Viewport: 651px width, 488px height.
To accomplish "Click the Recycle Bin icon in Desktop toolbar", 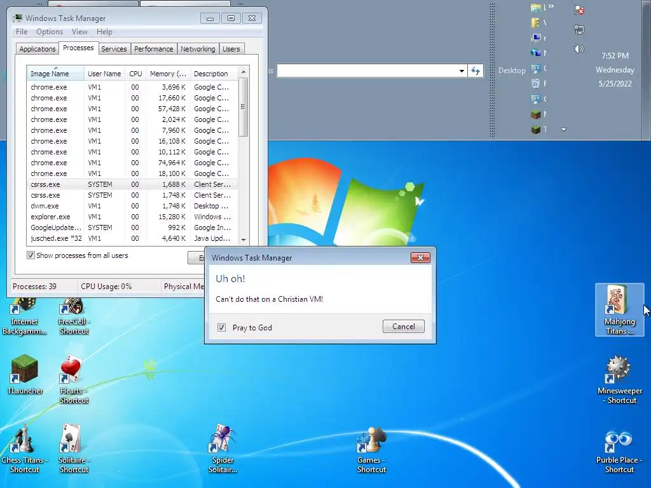I will click(x=536, y=83).
